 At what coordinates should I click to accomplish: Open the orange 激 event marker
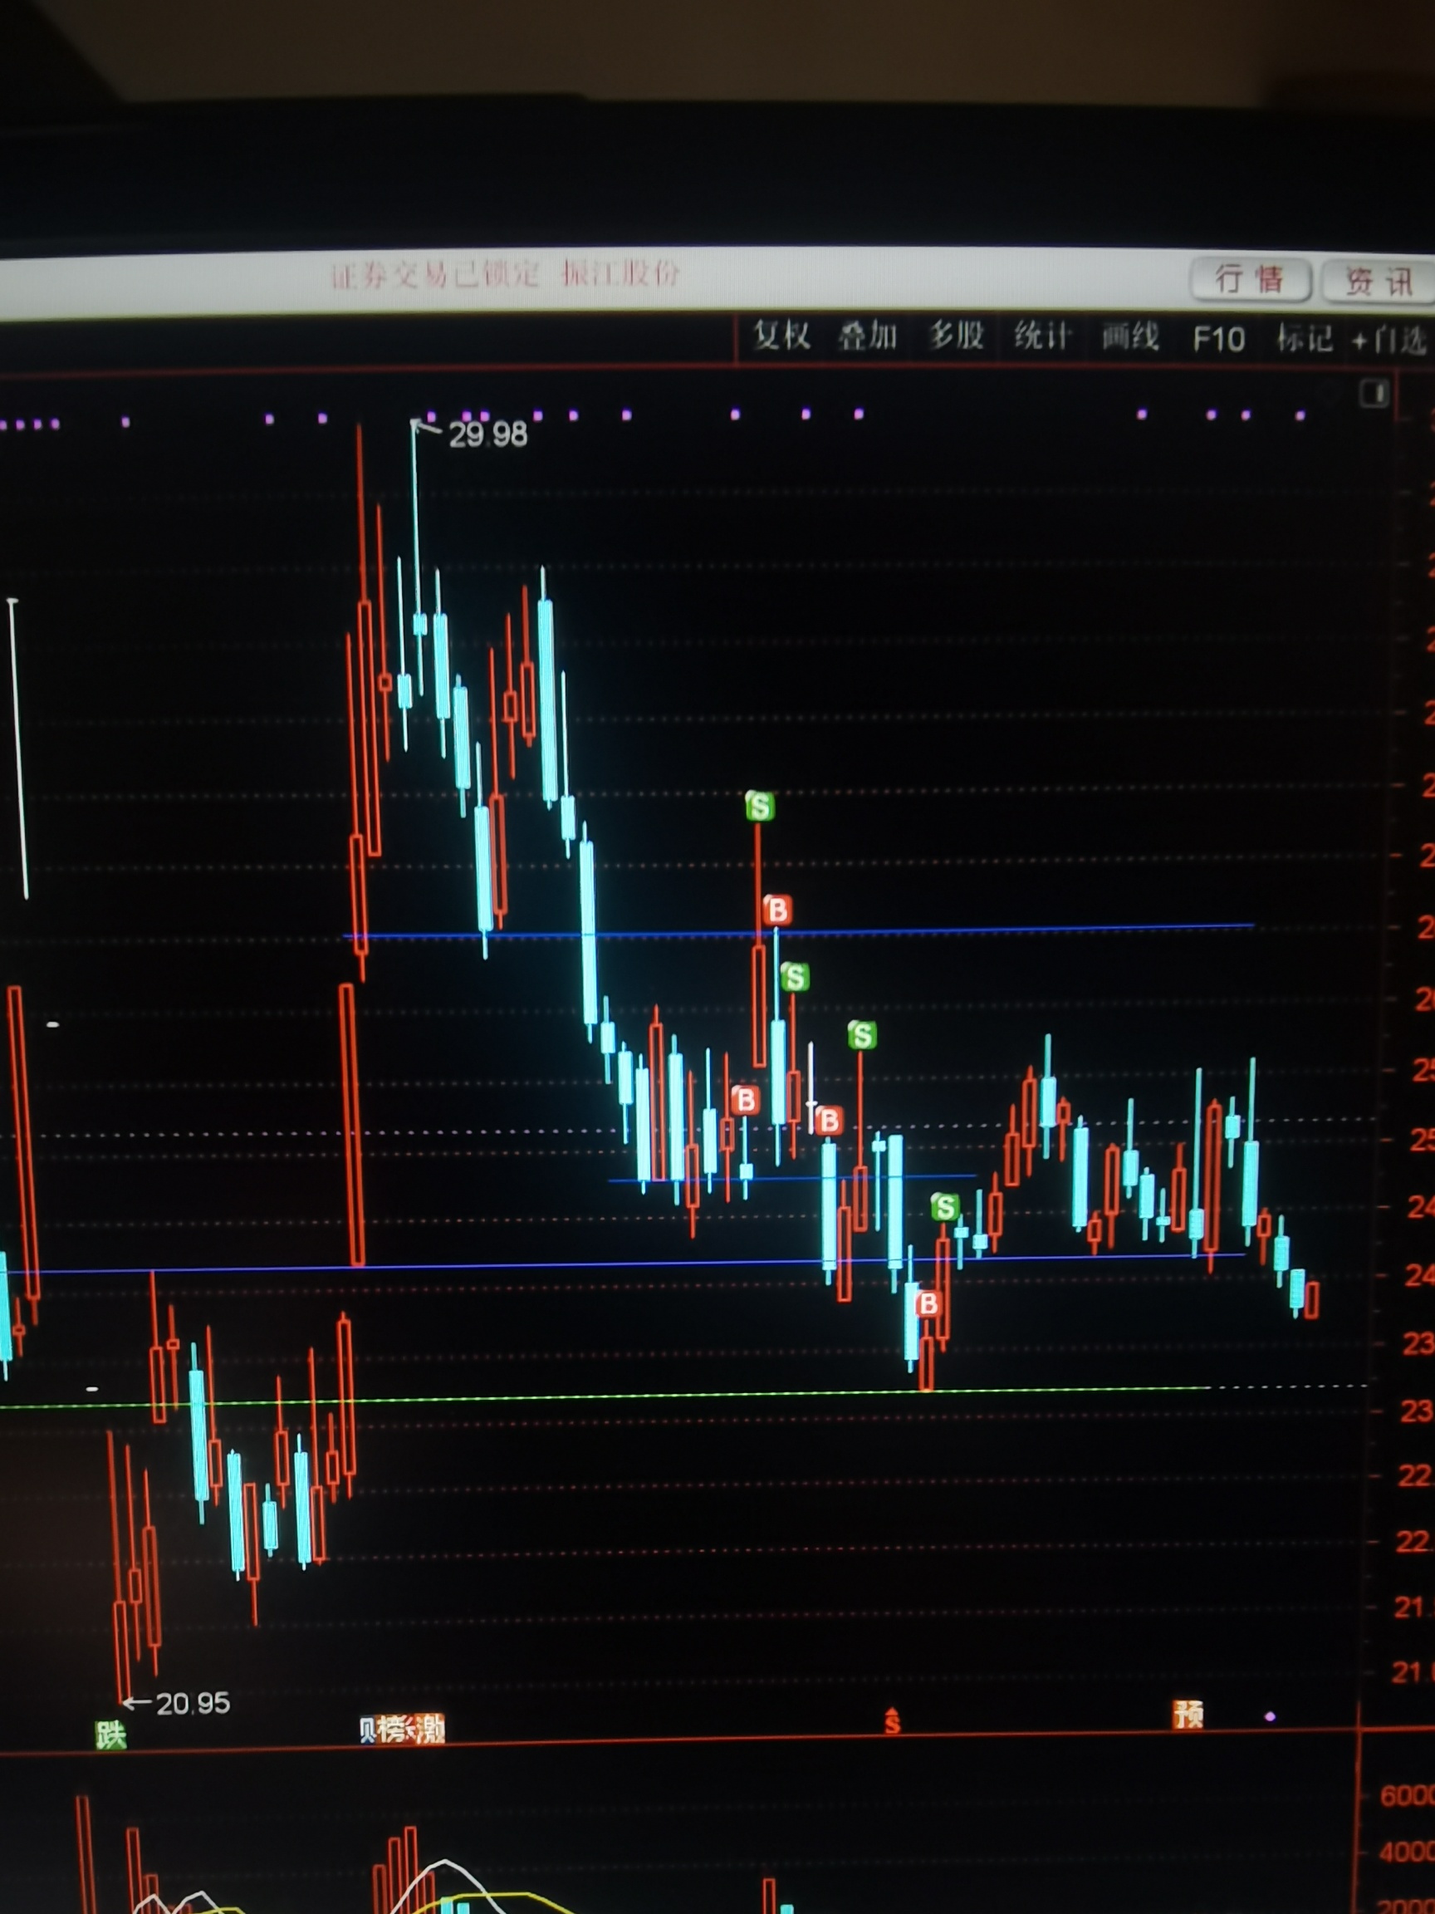pyautogui.click(x=429, y=1729)
